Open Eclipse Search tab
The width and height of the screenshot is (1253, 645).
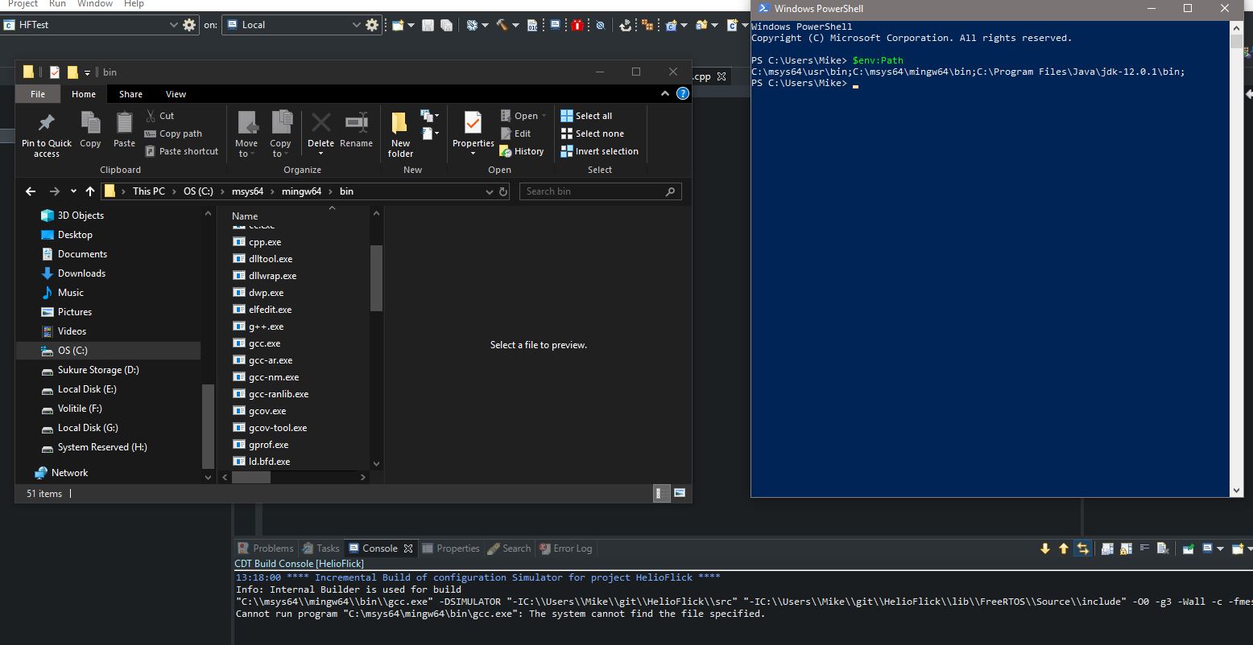[x=509, y=548]
